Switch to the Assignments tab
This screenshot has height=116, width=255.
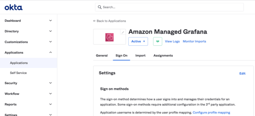[163, 55]
